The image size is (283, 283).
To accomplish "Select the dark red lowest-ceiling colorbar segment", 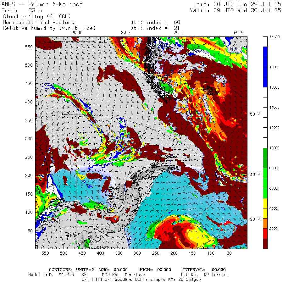I will [265, 244].
